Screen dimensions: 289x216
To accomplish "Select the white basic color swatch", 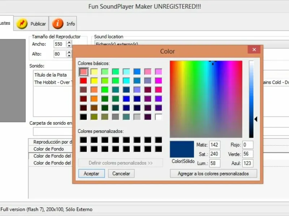I will pos(159,117).
